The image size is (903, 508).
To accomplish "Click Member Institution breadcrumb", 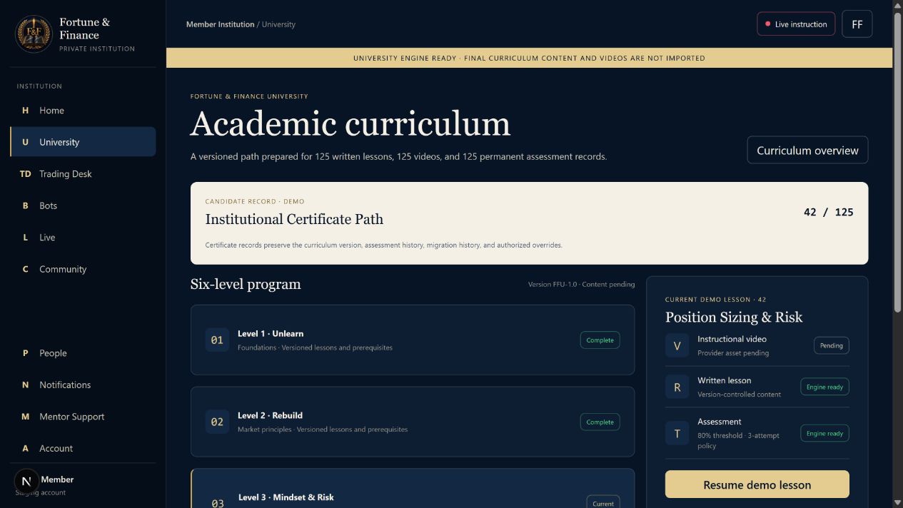I will pyautogui.click(x=220, y=24).
